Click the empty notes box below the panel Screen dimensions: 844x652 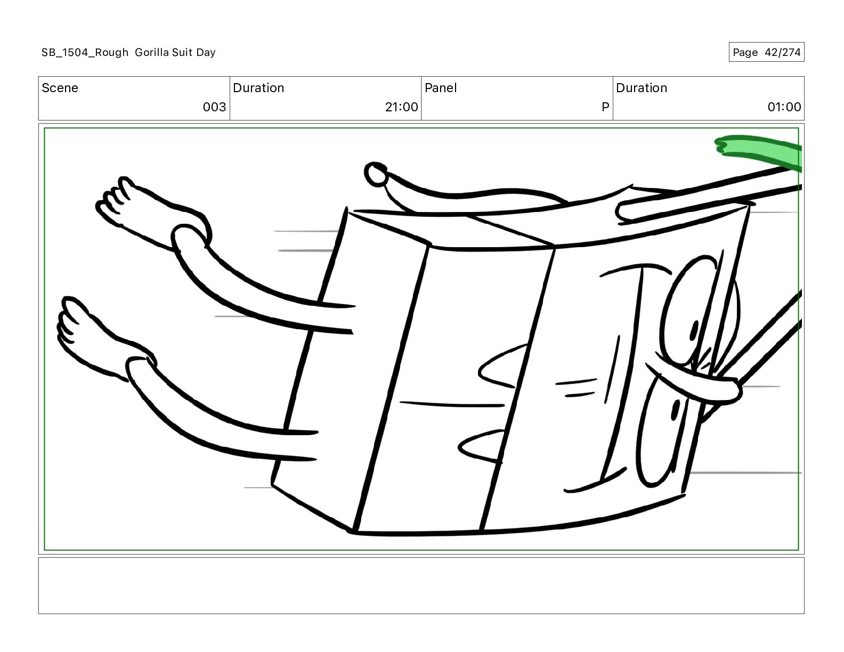pos(421,585)
